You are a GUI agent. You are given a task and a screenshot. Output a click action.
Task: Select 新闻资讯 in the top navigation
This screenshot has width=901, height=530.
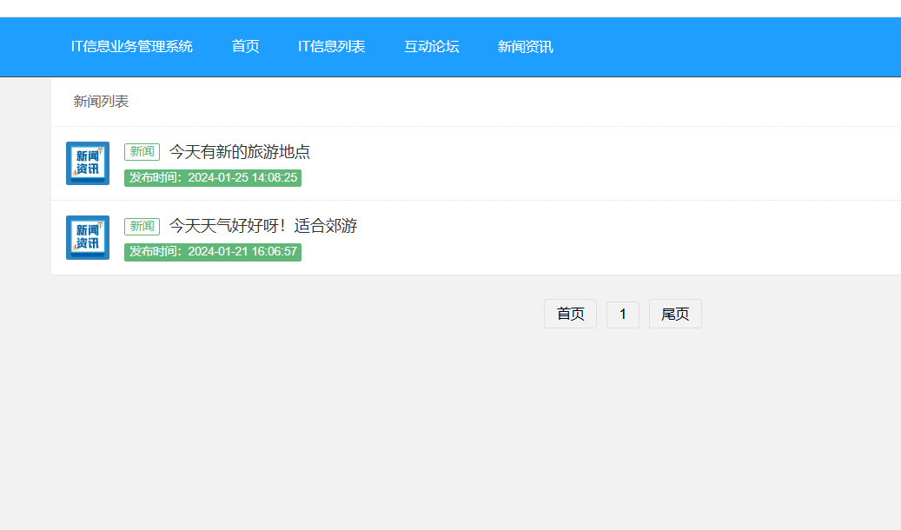525,47
